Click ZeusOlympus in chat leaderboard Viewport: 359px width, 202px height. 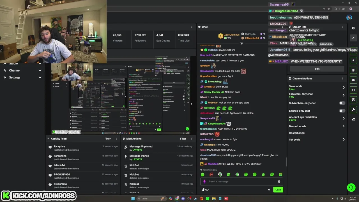click(x=232, y=35)
